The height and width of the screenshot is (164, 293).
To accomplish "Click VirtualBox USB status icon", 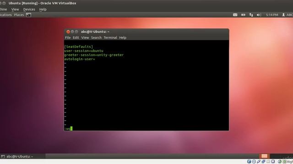I will point(259,161).
